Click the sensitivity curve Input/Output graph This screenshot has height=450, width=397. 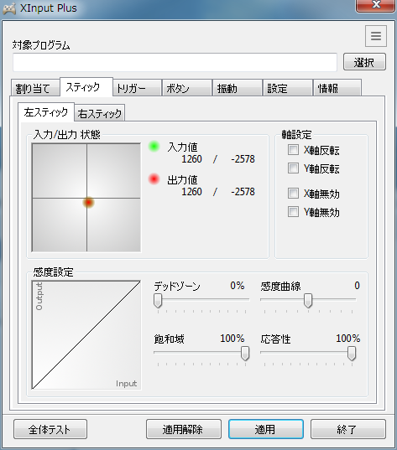[x=86, y=335]
